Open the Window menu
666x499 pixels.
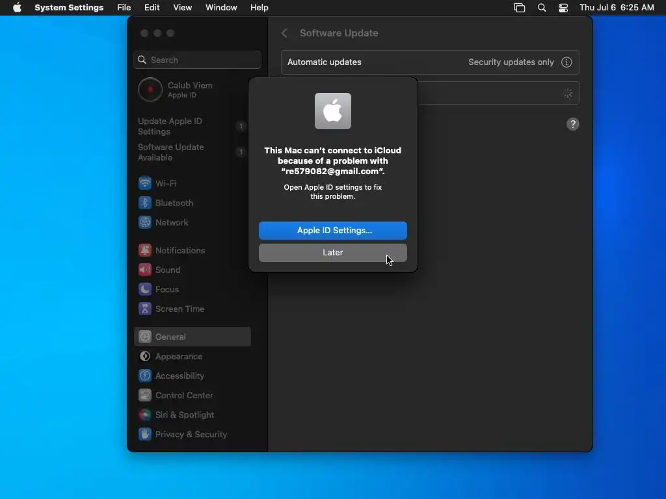[x=221, y=8]
